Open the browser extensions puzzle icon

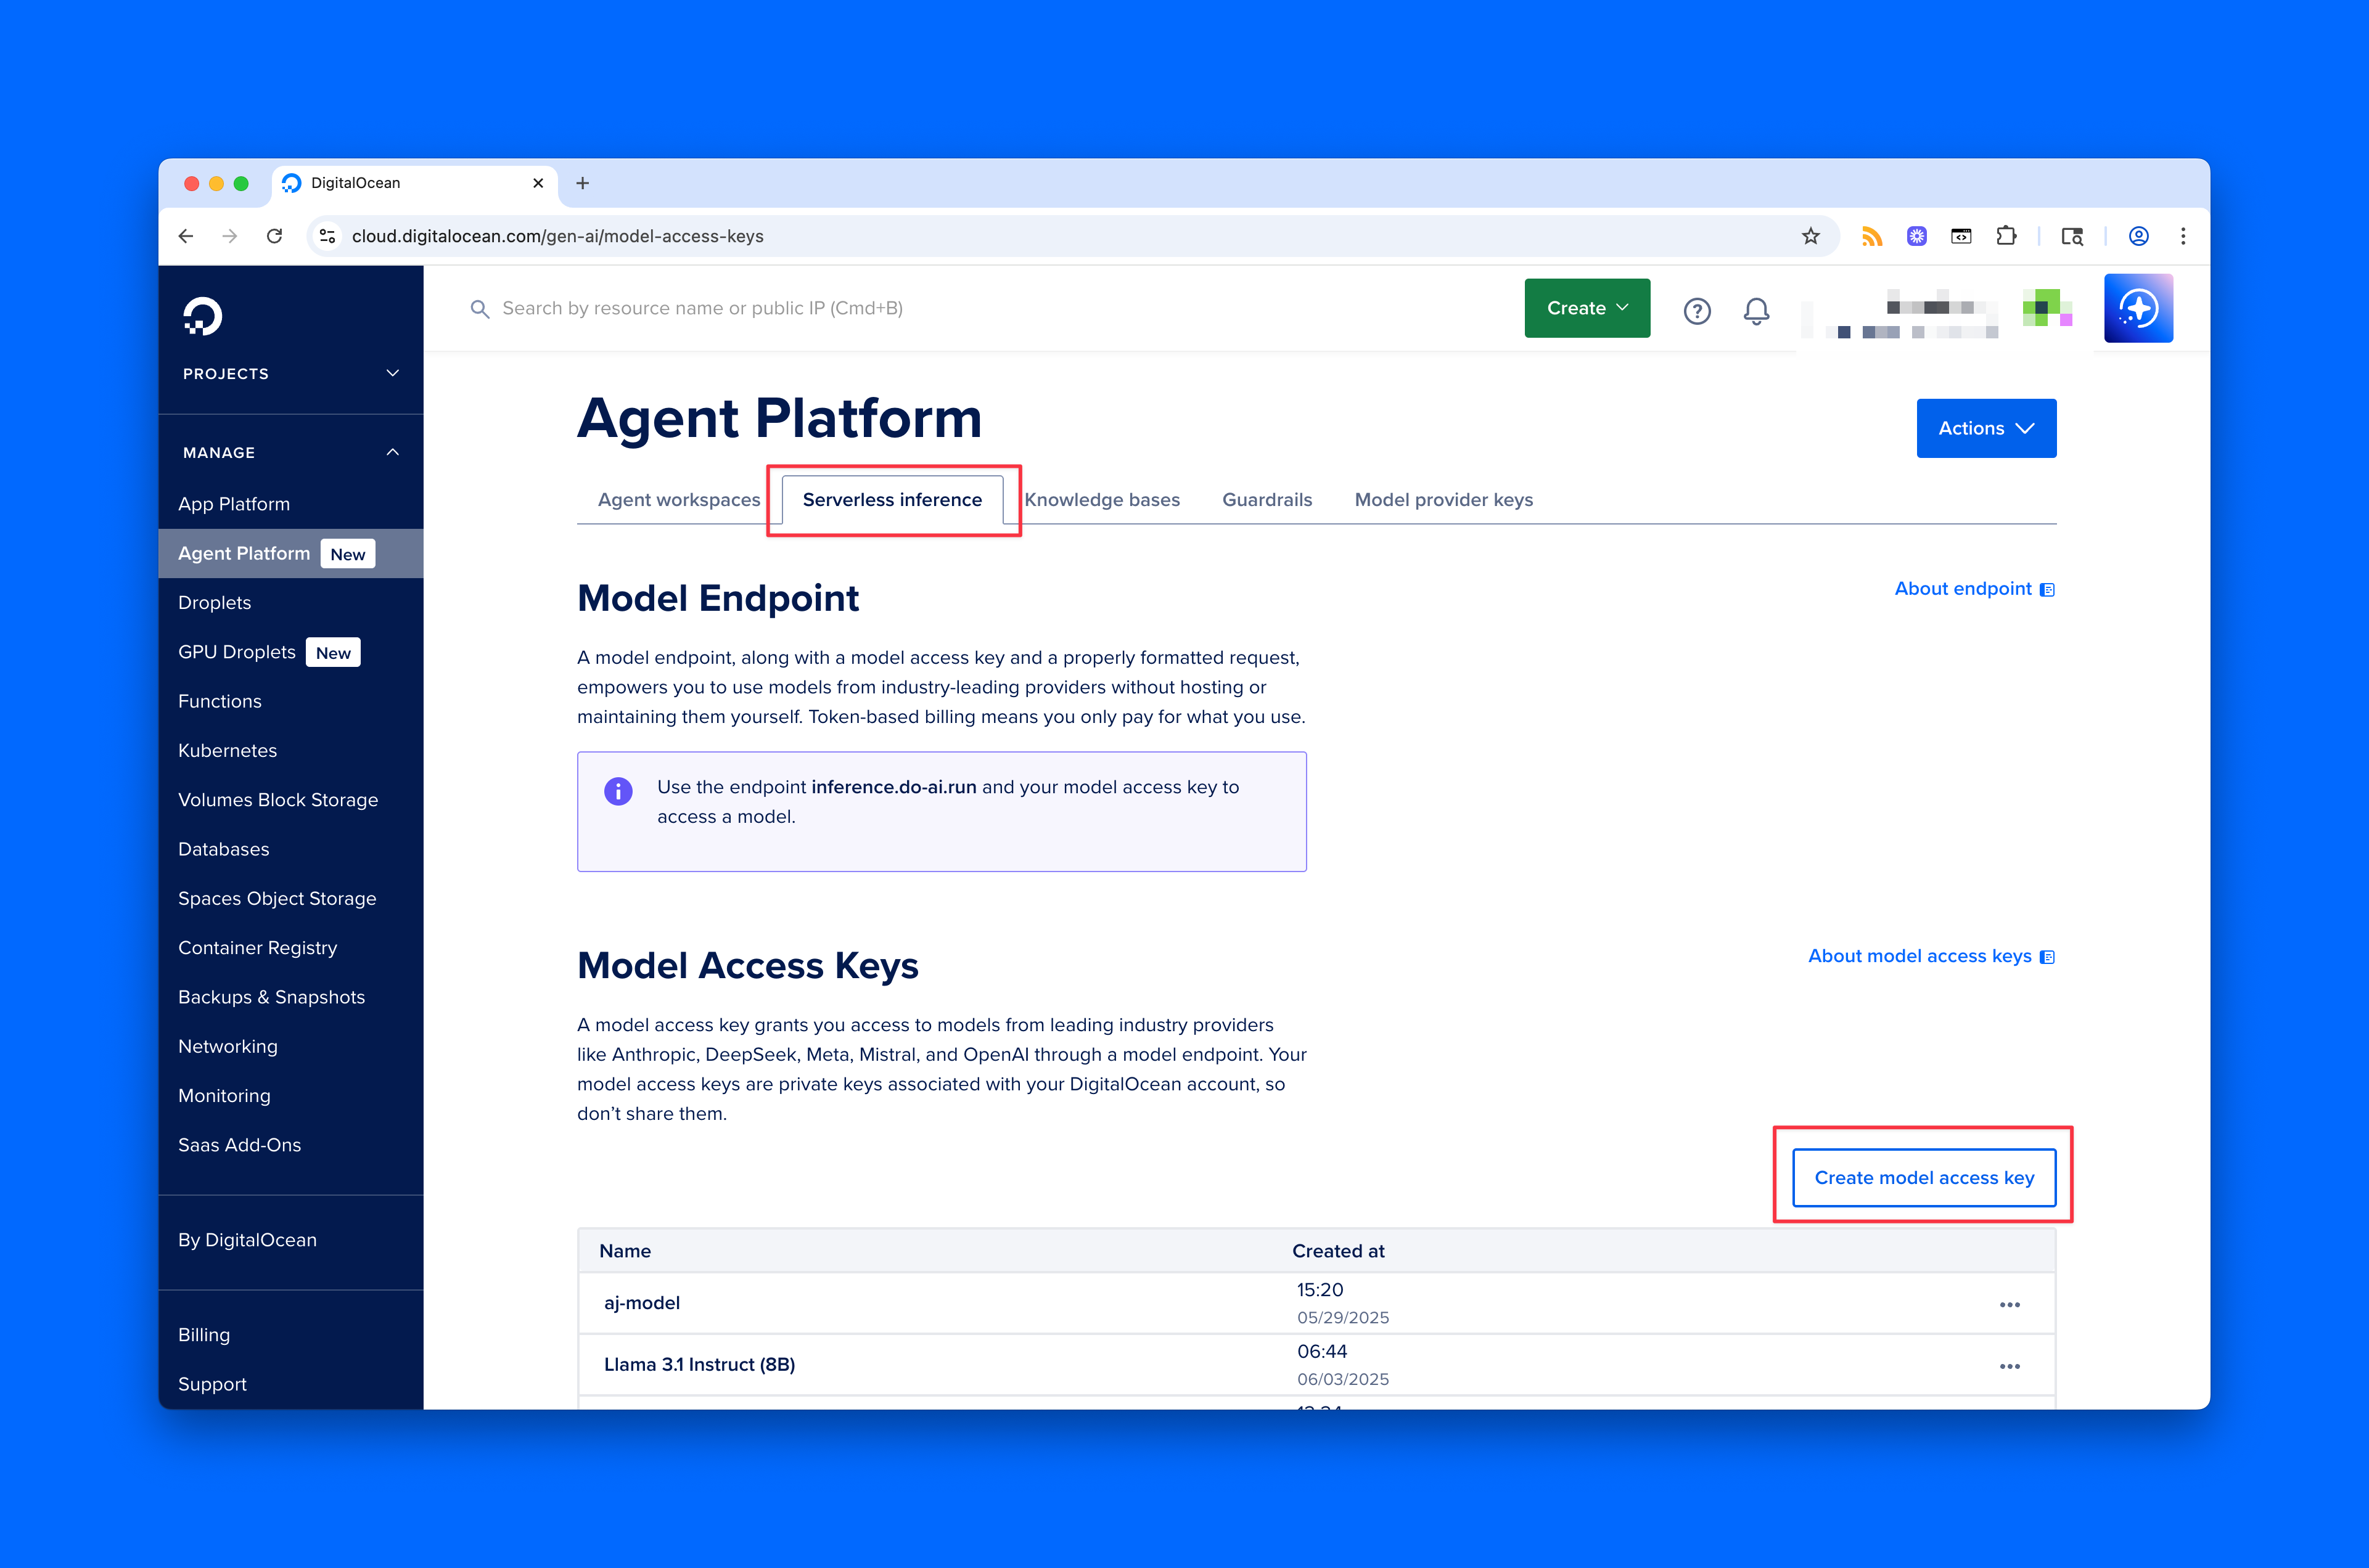[2007, 236]
